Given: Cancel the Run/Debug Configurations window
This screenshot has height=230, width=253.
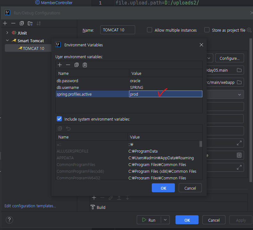Looking at the screenshot, I should 214,220.
